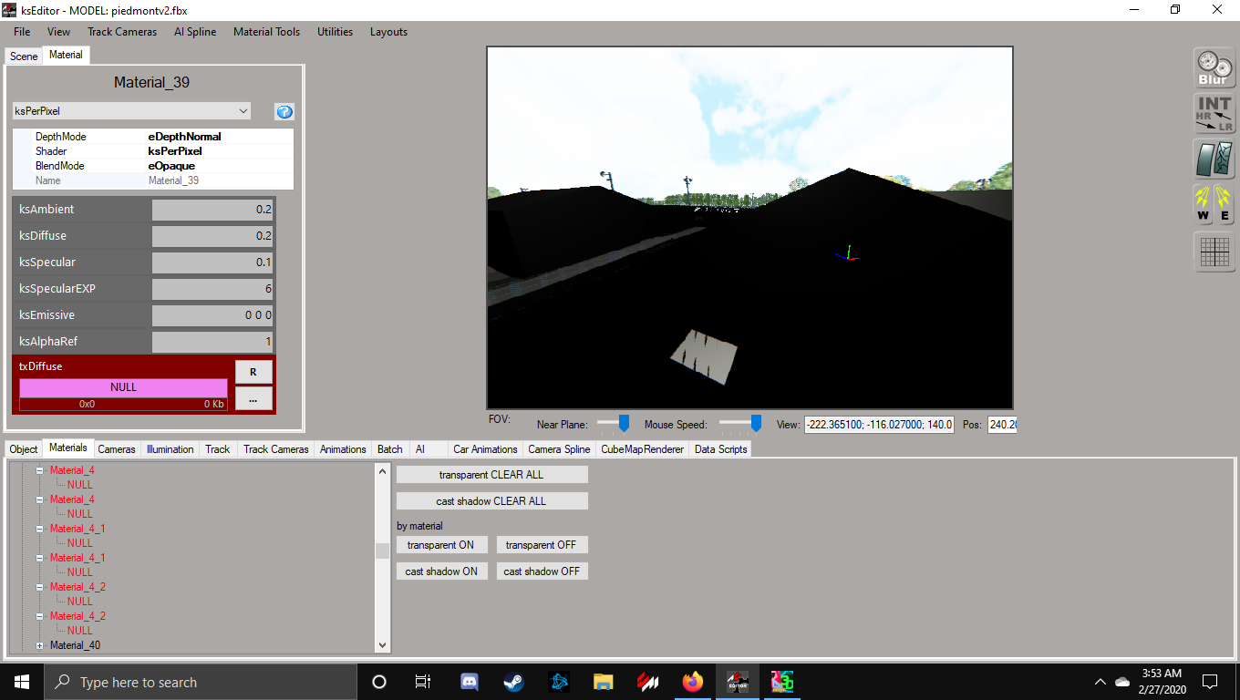Viewport: 1240px width, 700px height.
Task: Launch Firefox from the taskbar
Action: 693,682
